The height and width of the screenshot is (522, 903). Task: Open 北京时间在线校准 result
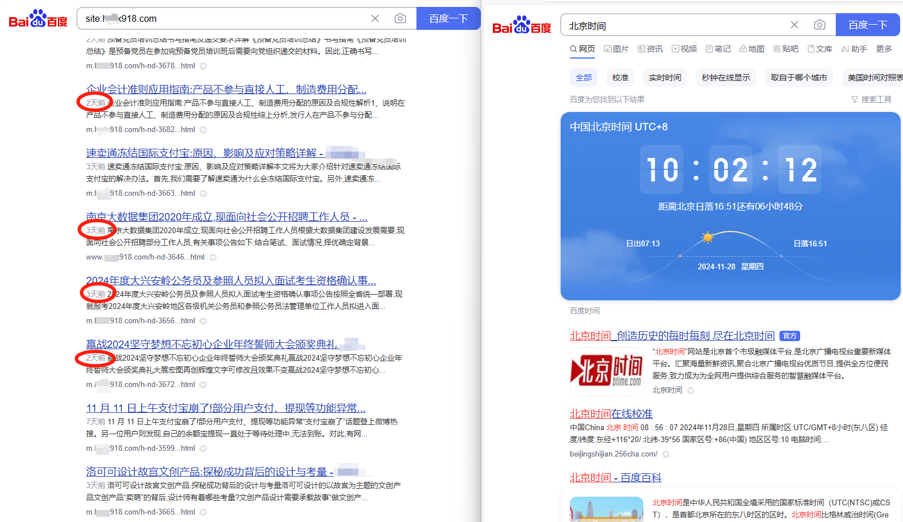click(611, 413)
